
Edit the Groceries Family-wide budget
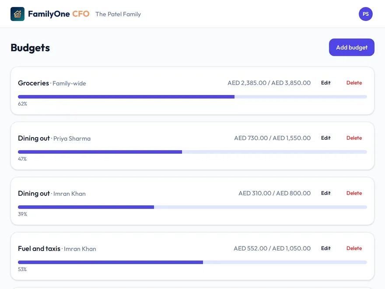pos(326,83)
